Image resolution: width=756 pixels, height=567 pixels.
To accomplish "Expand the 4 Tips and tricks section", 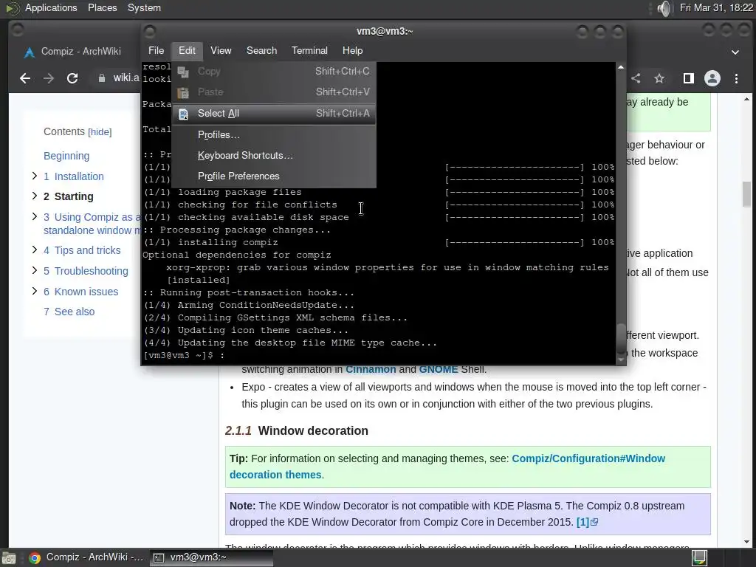I will (x=34, y=250).
